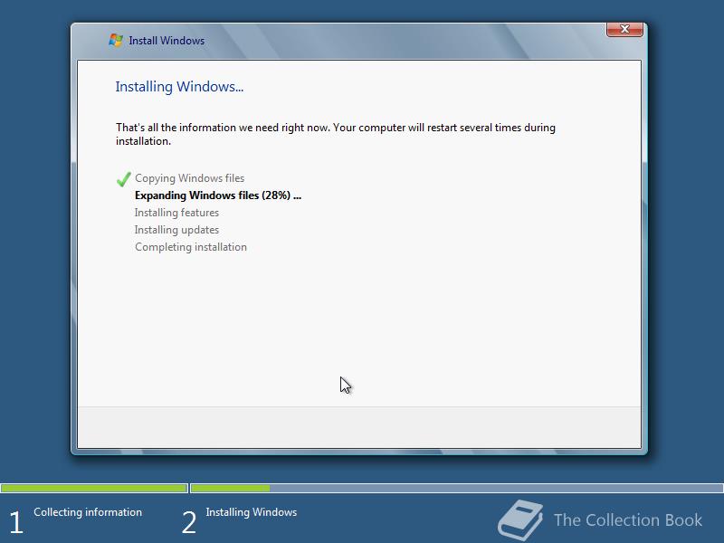Click the paragraph starting 'That's all the information we need'
The image size is (724, 543).
pyautogui.click(x=336, y=134)
